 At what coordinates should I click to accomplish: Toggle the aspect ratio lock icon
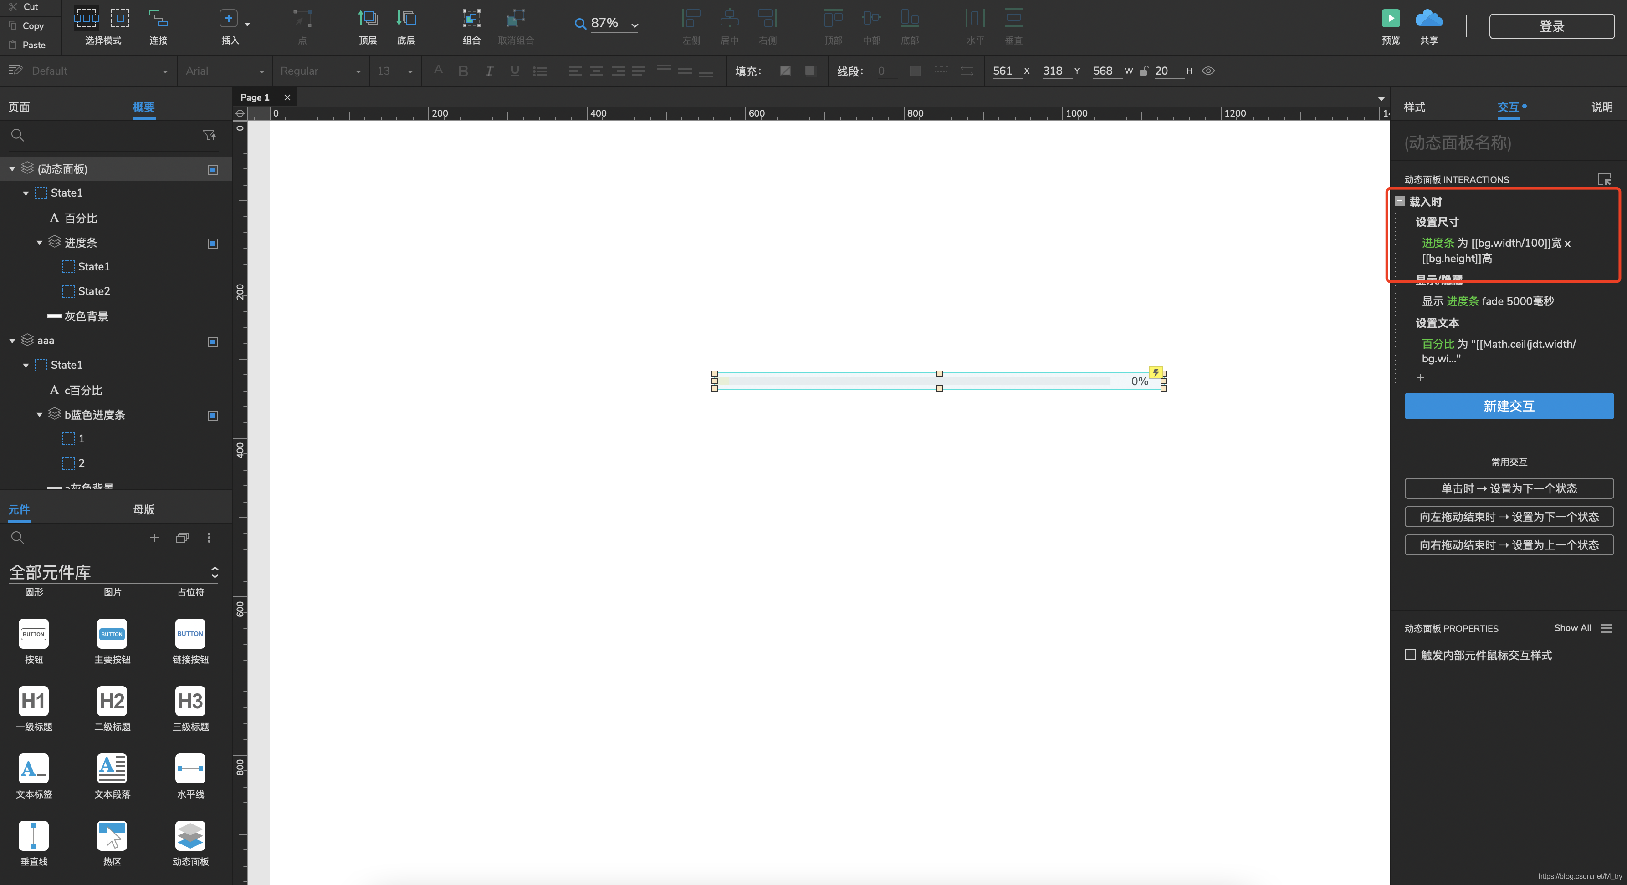click(1143, 71)
